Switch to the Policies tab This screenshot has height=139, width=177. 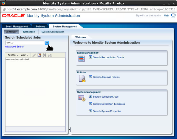[x=40, y=26]
